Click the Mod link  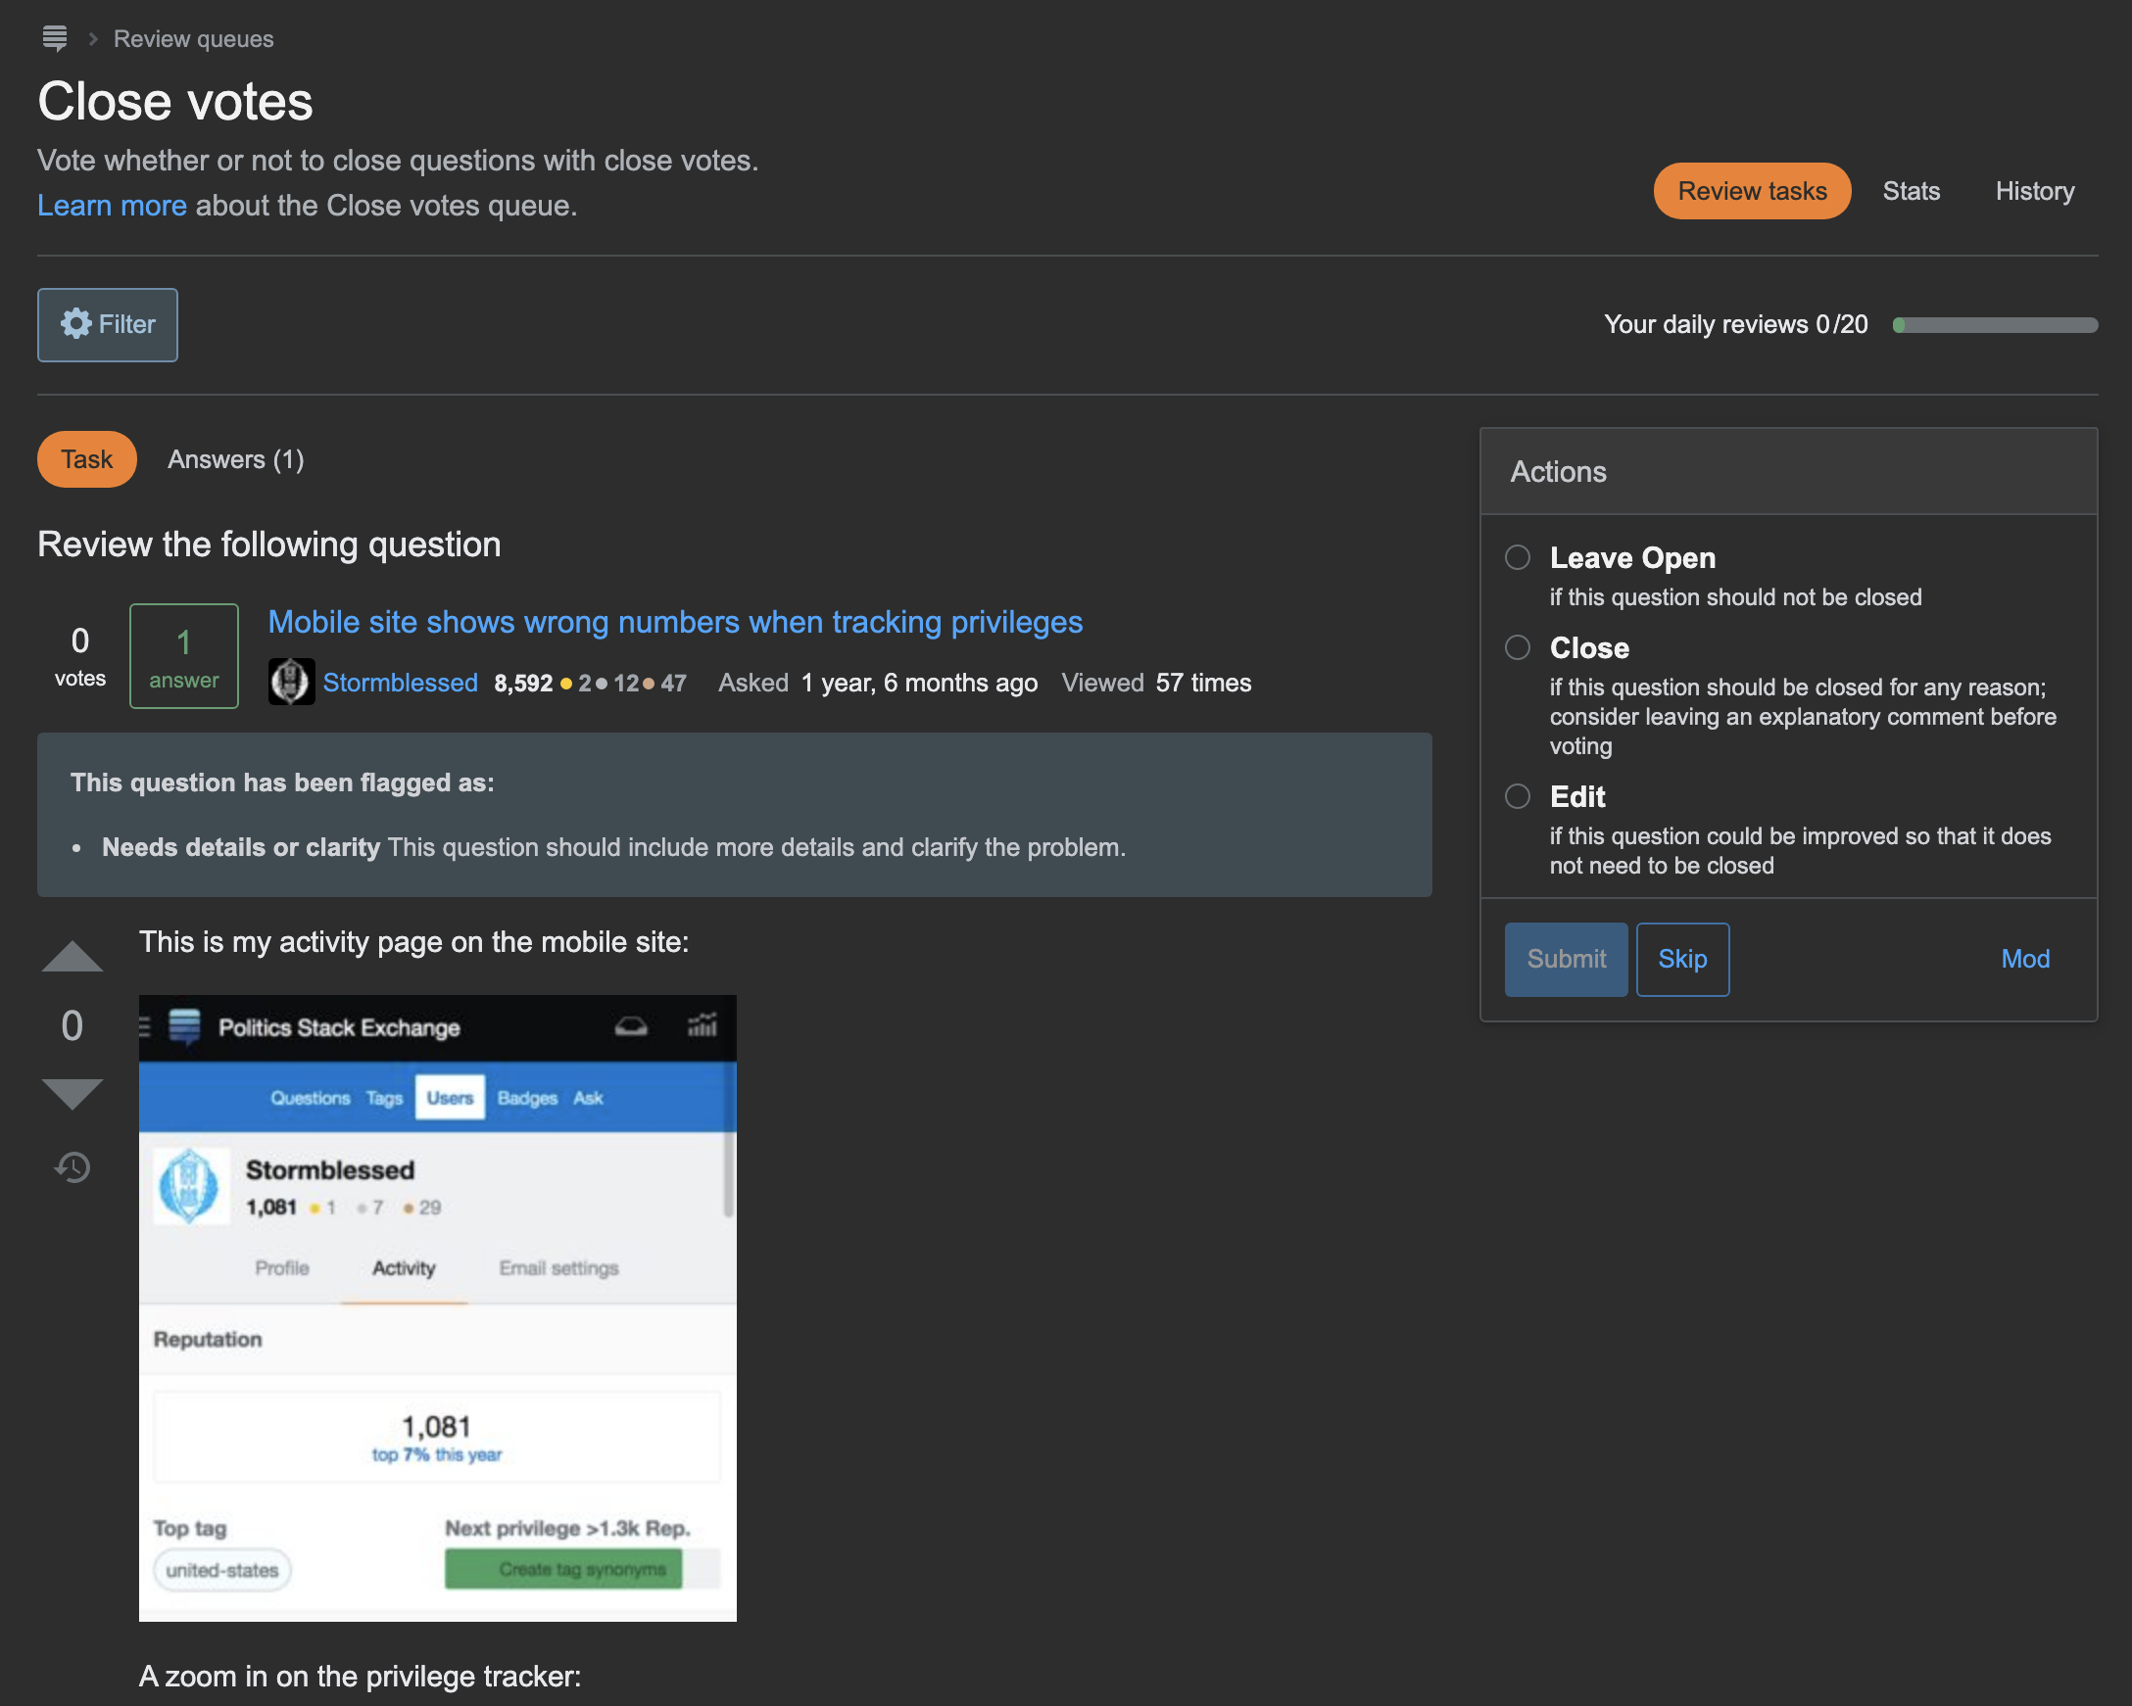[2024, 959]
